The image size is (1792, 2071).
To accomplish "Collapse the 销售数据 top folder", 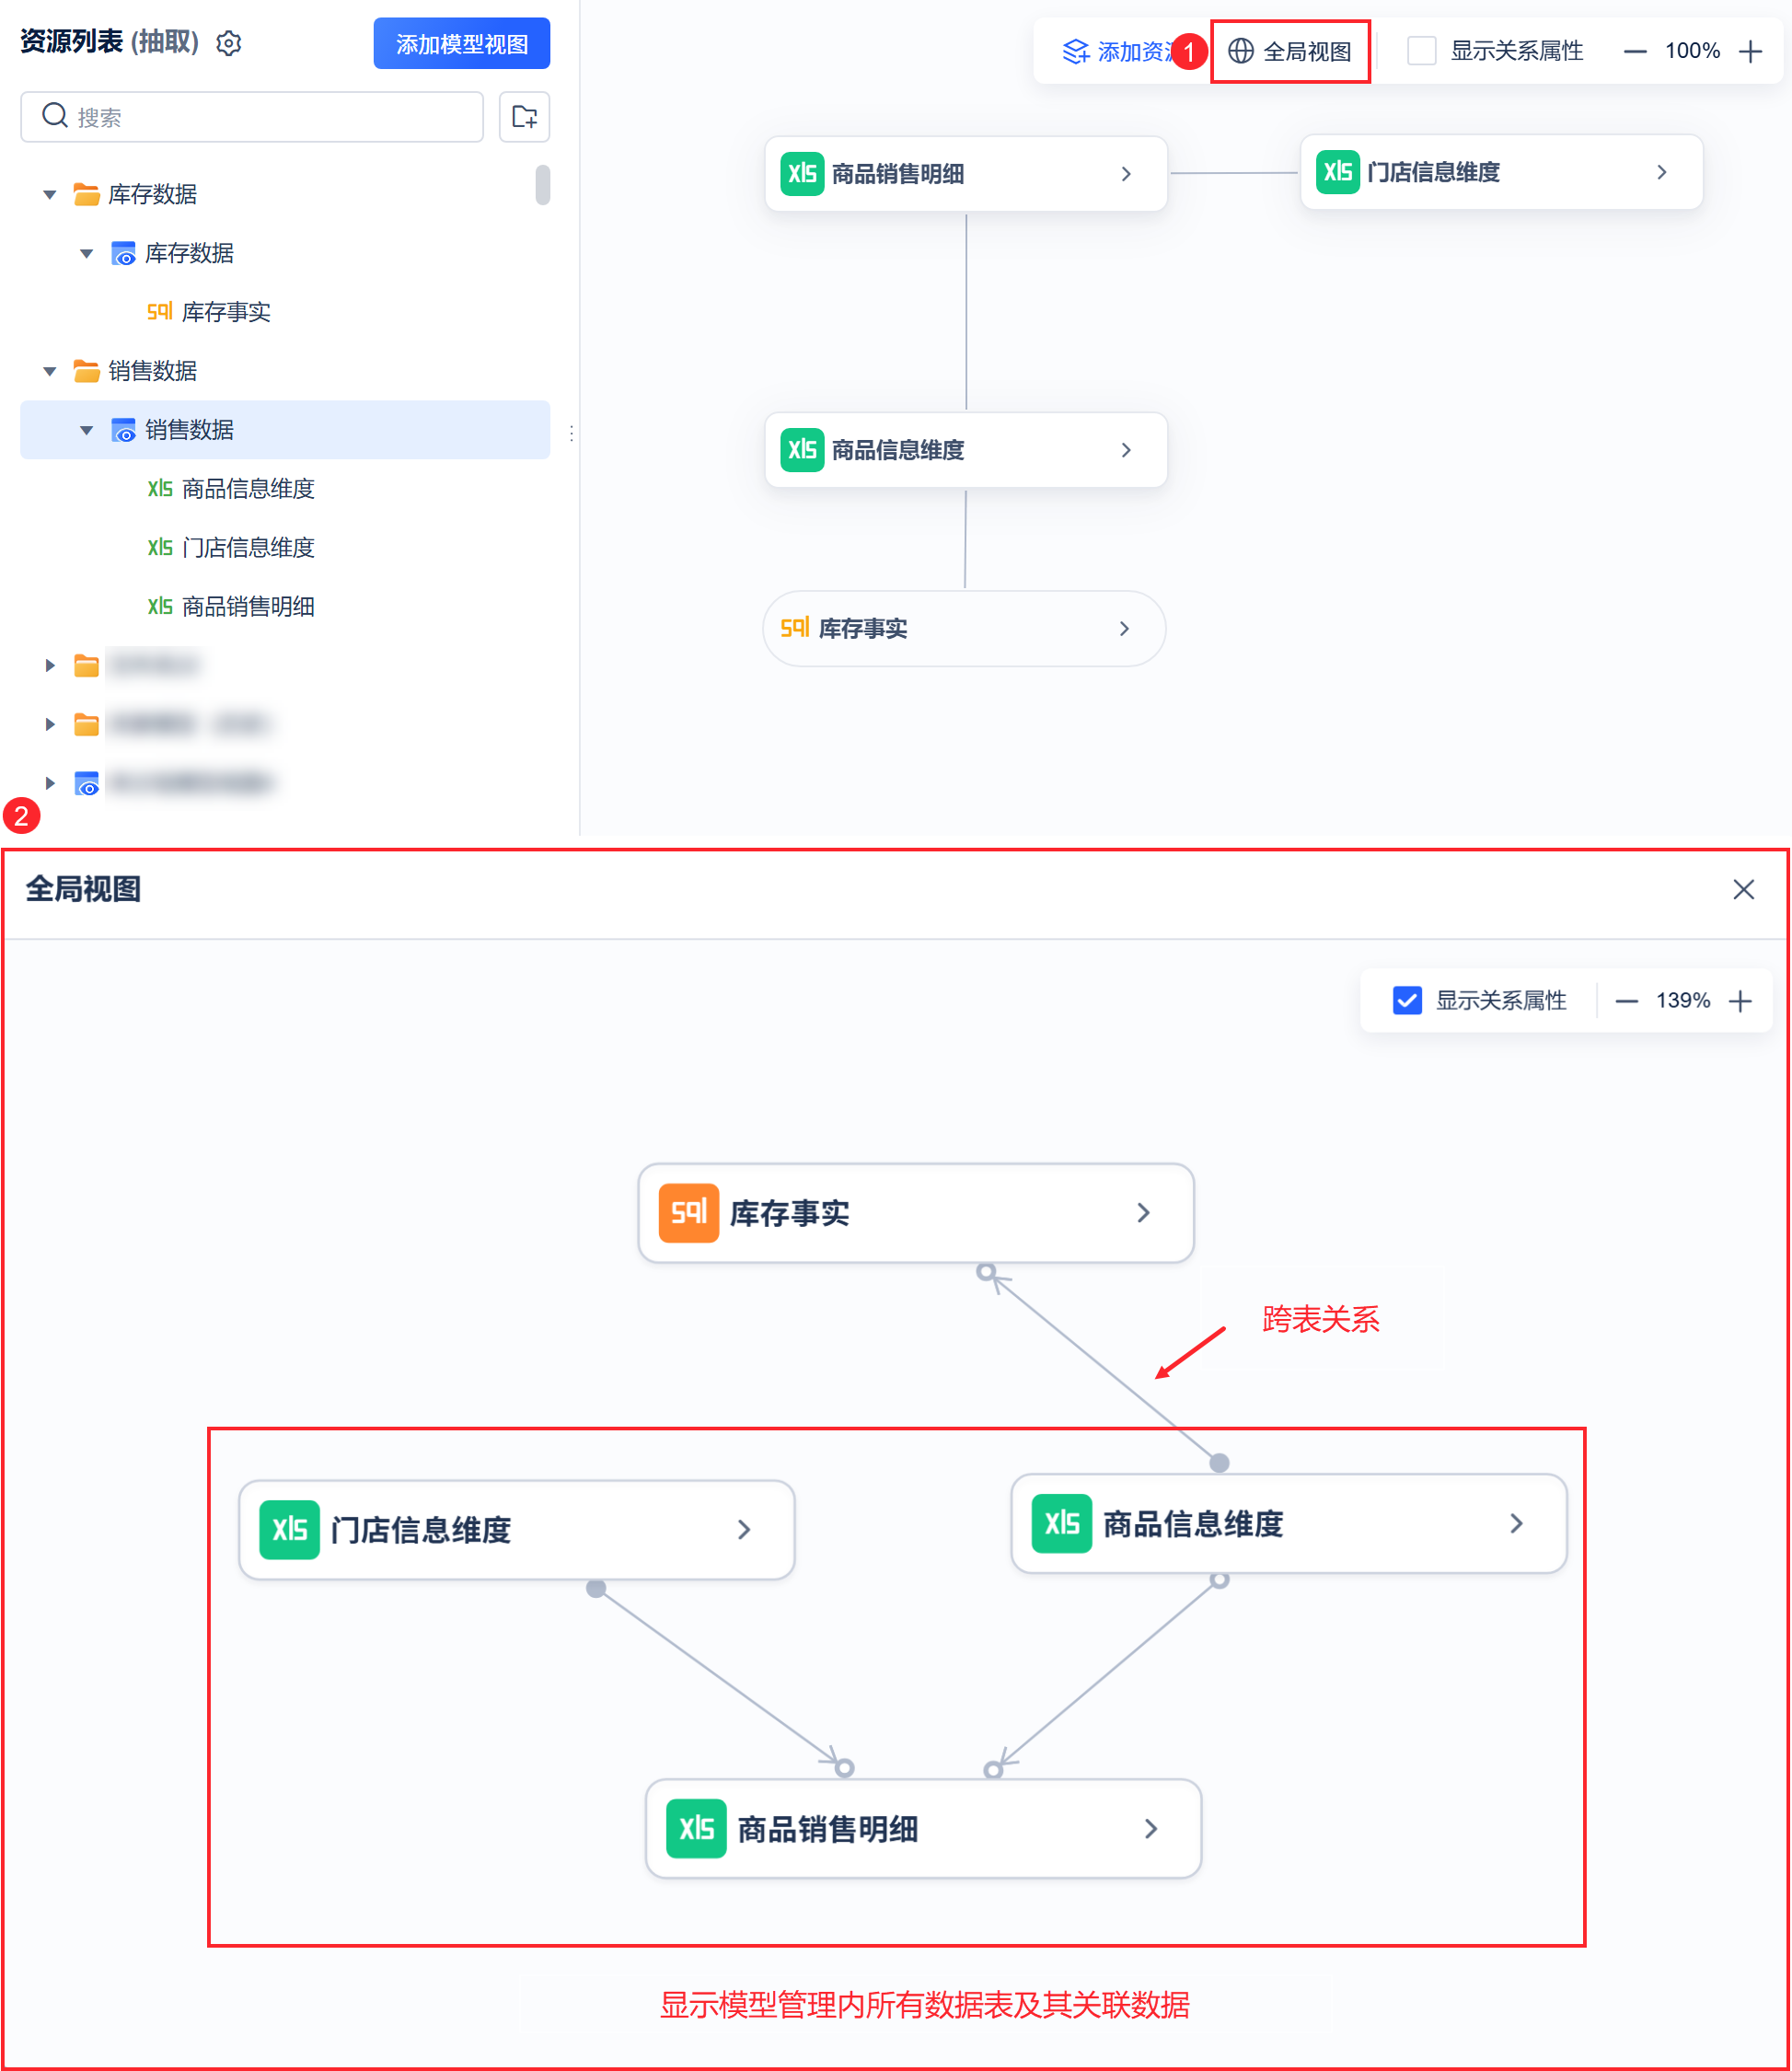I will click(x=50, y=371).
